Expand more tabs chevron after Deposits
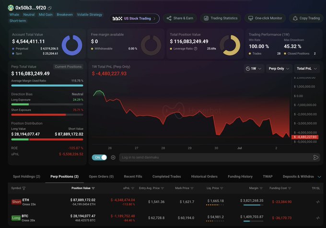The height and width of the screenshot is (228, 326). pyautogui.click(x=319, y=177)
